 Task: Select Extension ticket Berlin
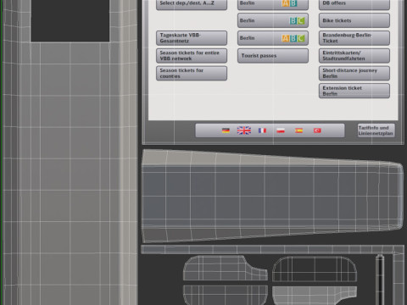click(354, 91)
